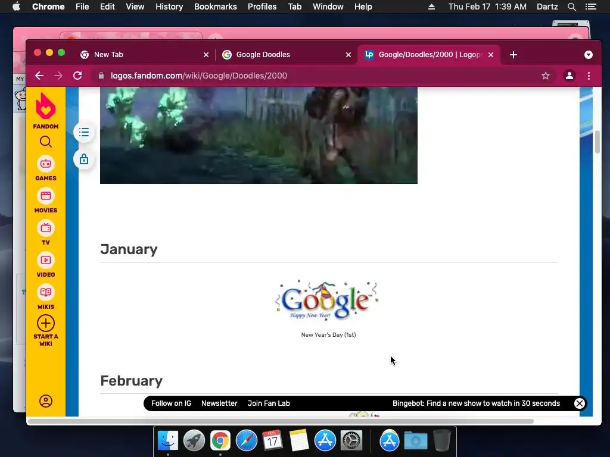Open the Fandom sidebar search
This screenshot has height=457, width=610.
[x=45, y=142]
